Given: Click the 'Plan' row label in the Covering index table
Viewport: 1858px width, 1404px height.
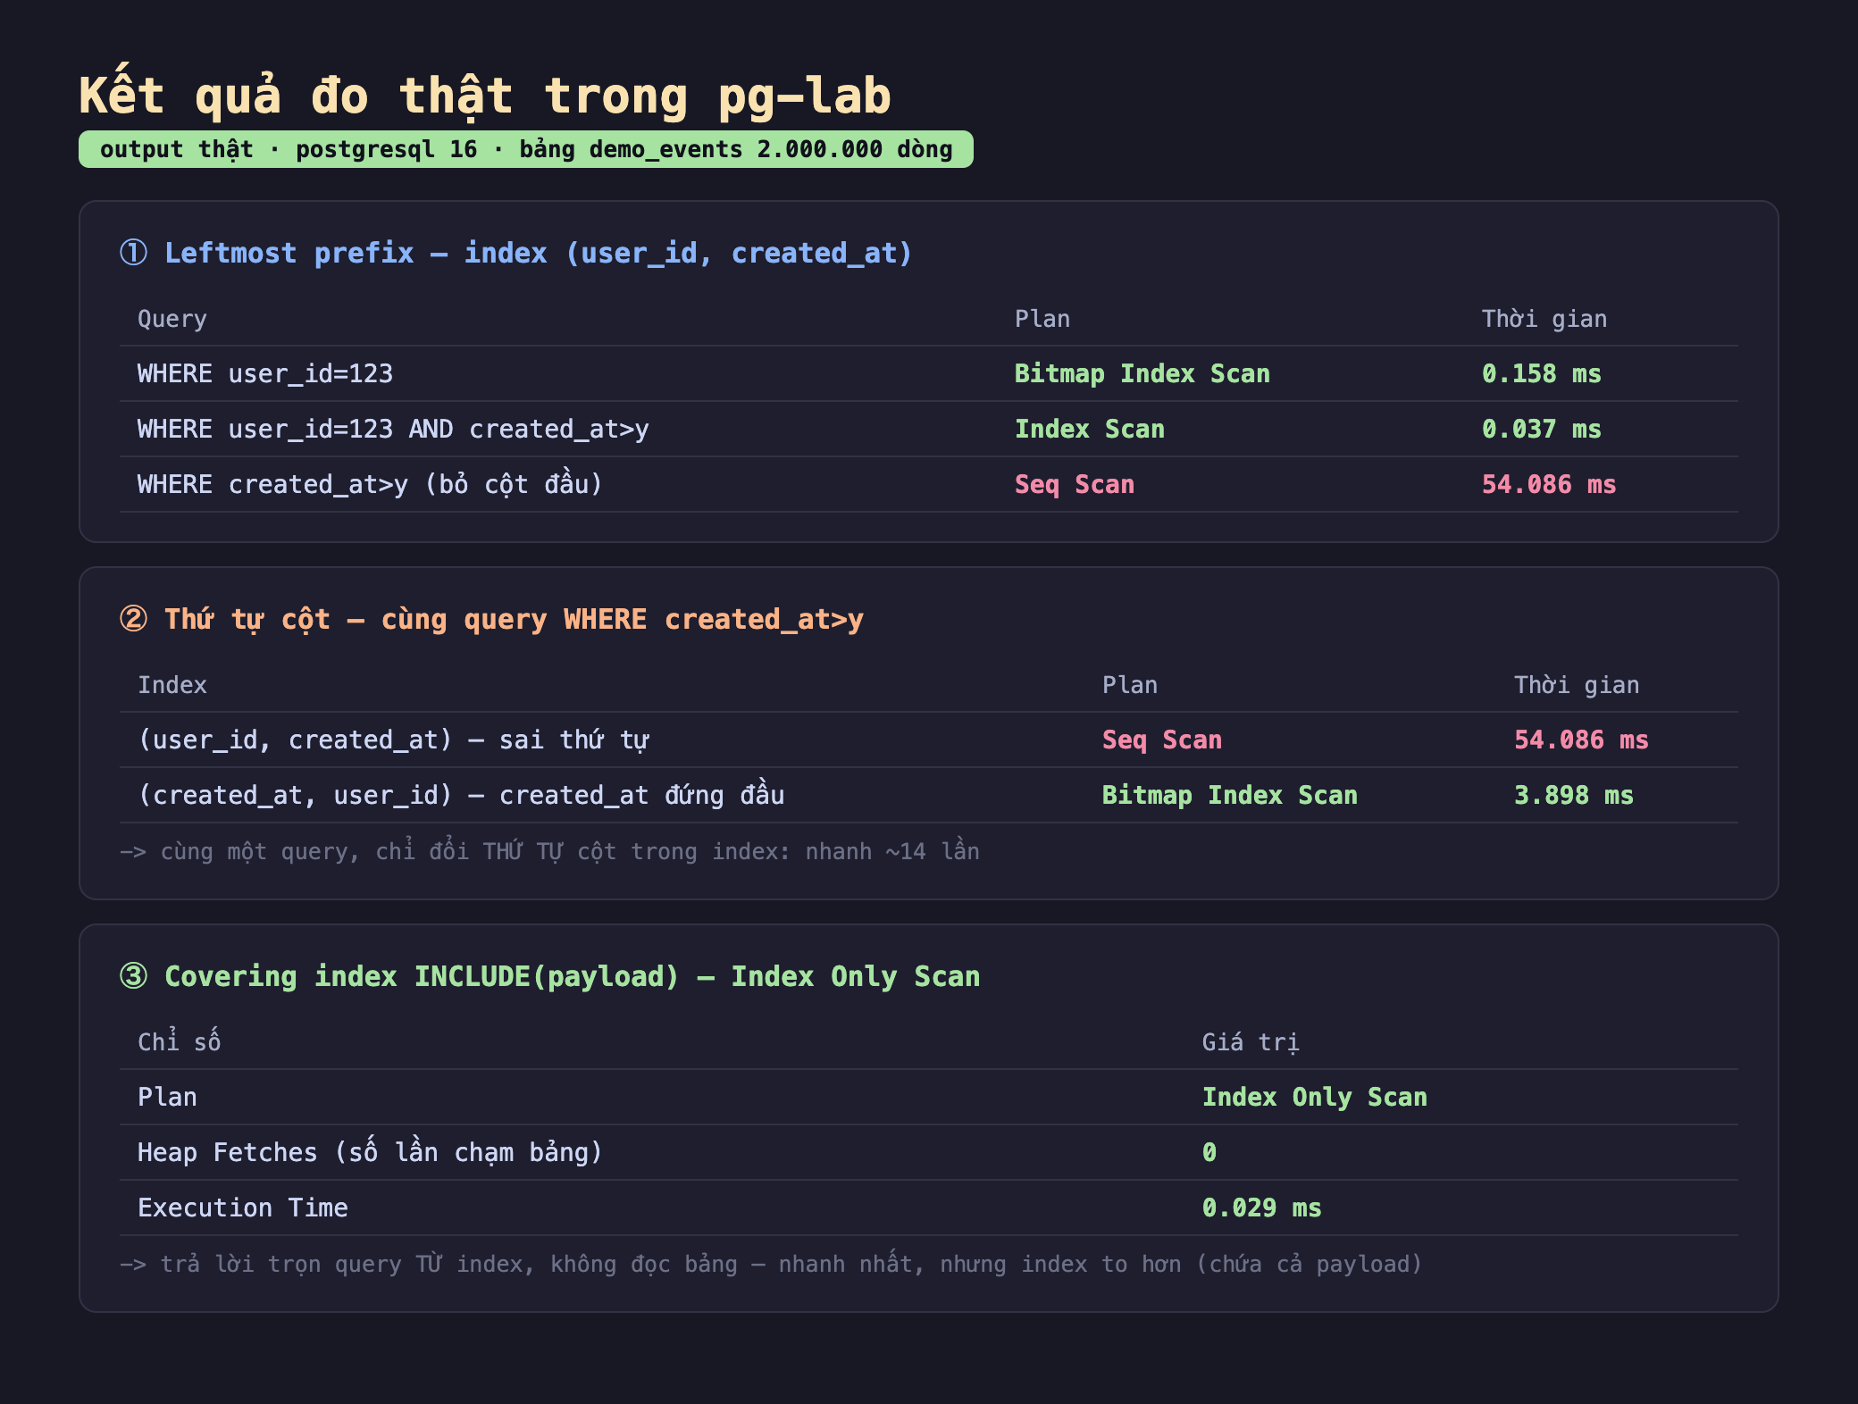Looking at the screenshot, I should point(167,1097).
